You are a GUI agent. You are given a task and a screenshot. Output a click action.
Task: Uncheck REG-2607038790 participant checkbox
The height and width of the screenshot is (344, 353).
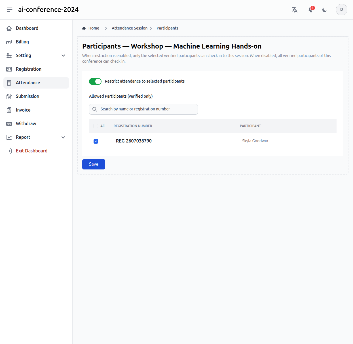(96, 141)
